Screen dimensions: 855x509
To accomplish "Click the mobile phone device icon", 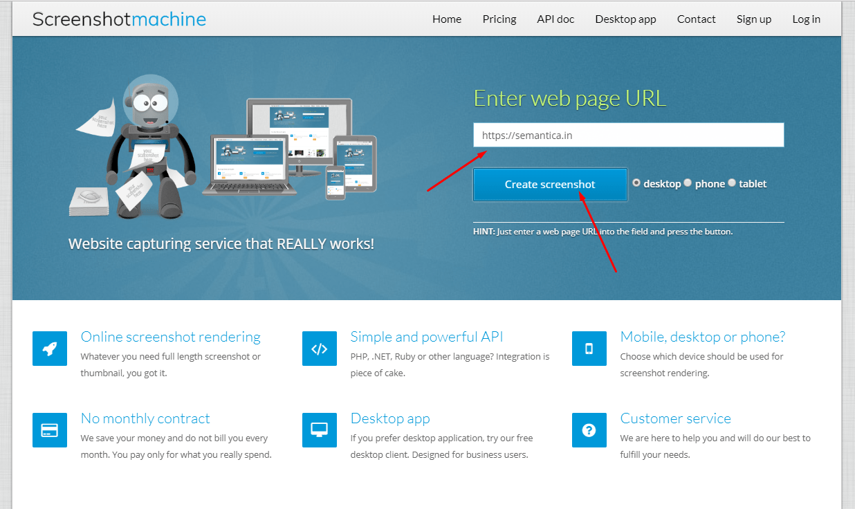I will click(x=589, y=349).
